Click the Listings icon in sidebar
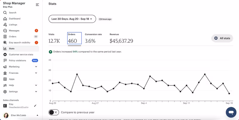This screenshot has width=239, height=120. 5,25
